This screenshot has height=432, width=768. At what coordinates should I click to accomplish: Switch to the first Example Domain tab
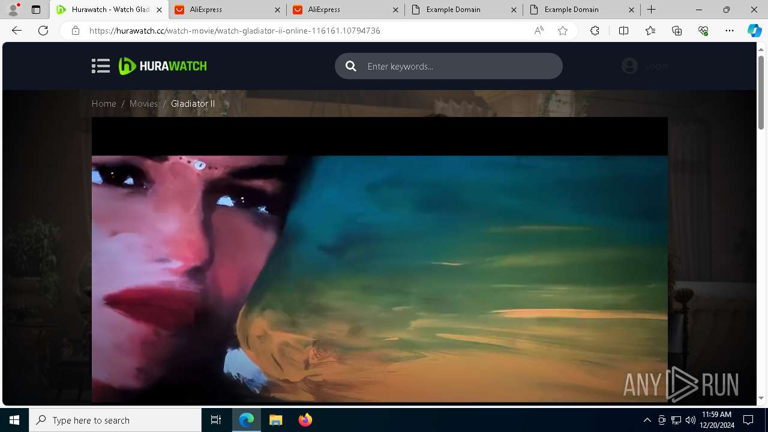coord(464,10)
